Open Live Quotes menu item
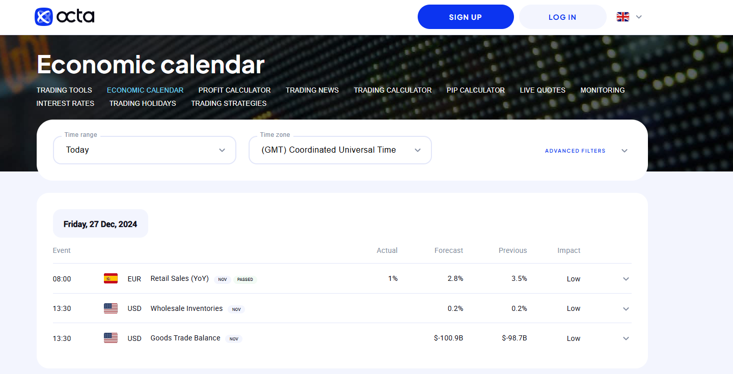 (x=542, y=90)
